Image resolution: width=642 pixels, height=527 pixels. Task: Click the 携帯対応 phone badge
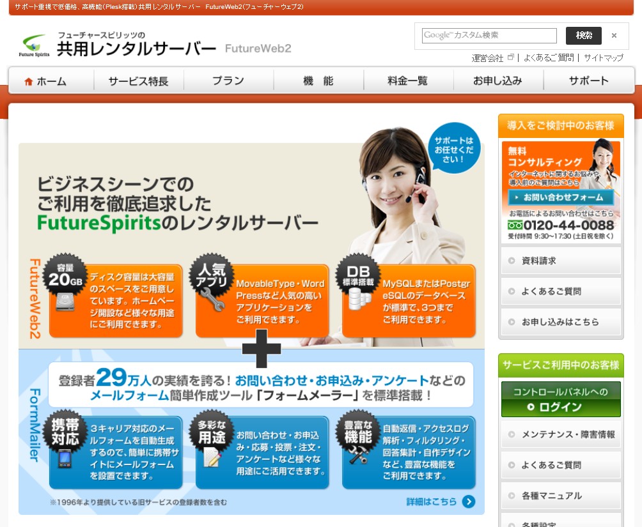tap(65, 439)
